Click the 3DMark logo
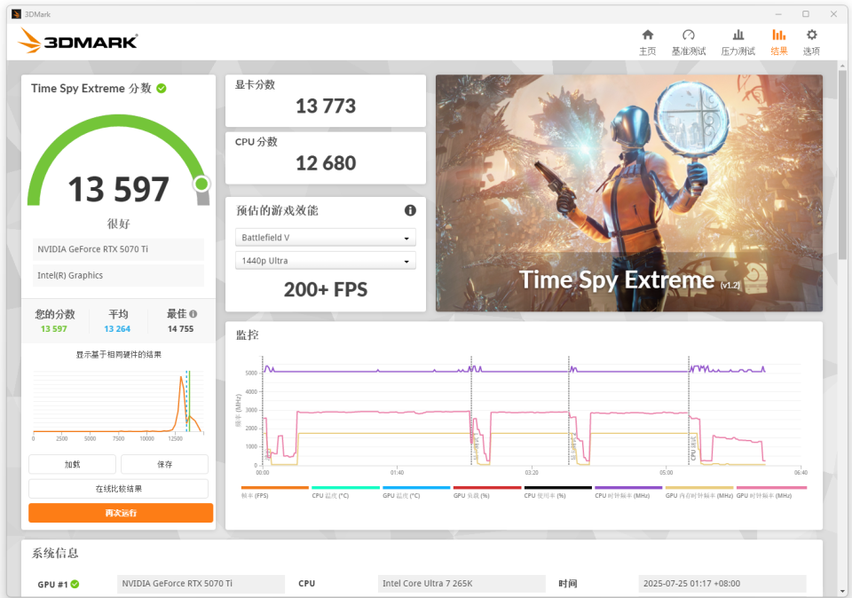This screenshot has height=598, width=852. click(78, 41)
